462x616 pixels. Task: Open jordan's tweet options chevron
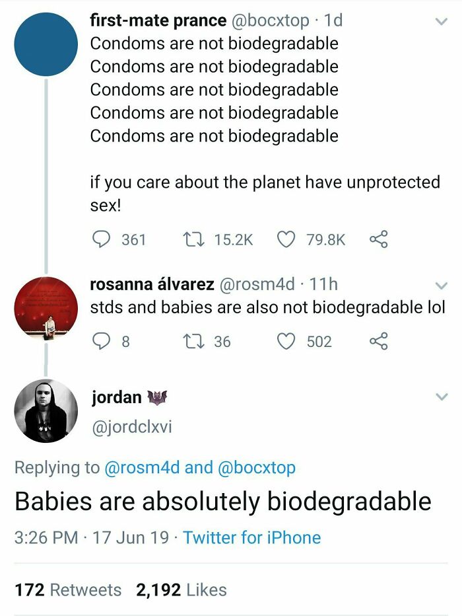coord(441,397)
